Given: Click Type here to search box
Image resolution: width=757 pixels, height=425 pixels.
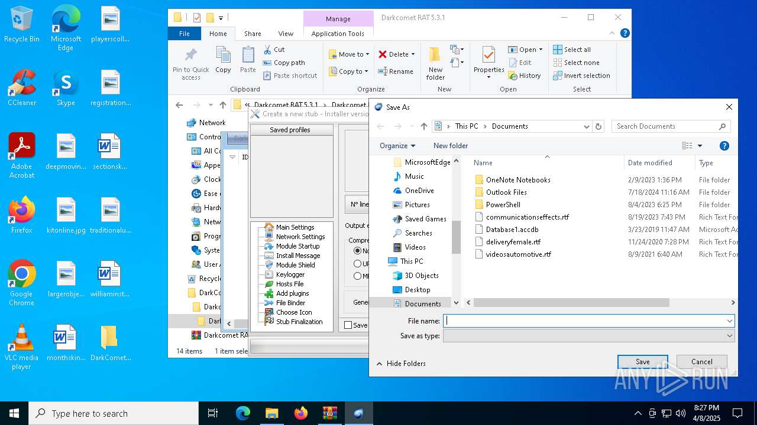Looking at the screenshot, I should coord(114,413).
